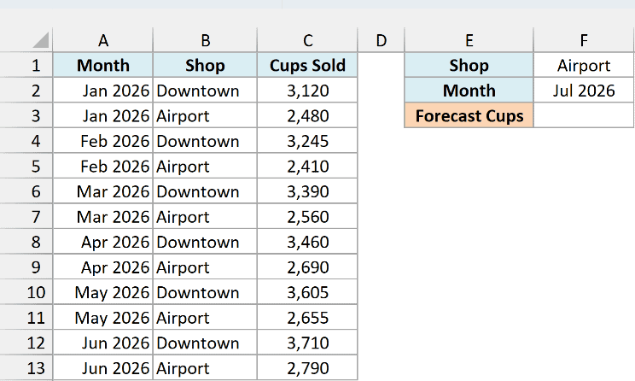The height and width of the screenshot is (381, 635).
Task: Select row 10 header
Action: [26, 292]
